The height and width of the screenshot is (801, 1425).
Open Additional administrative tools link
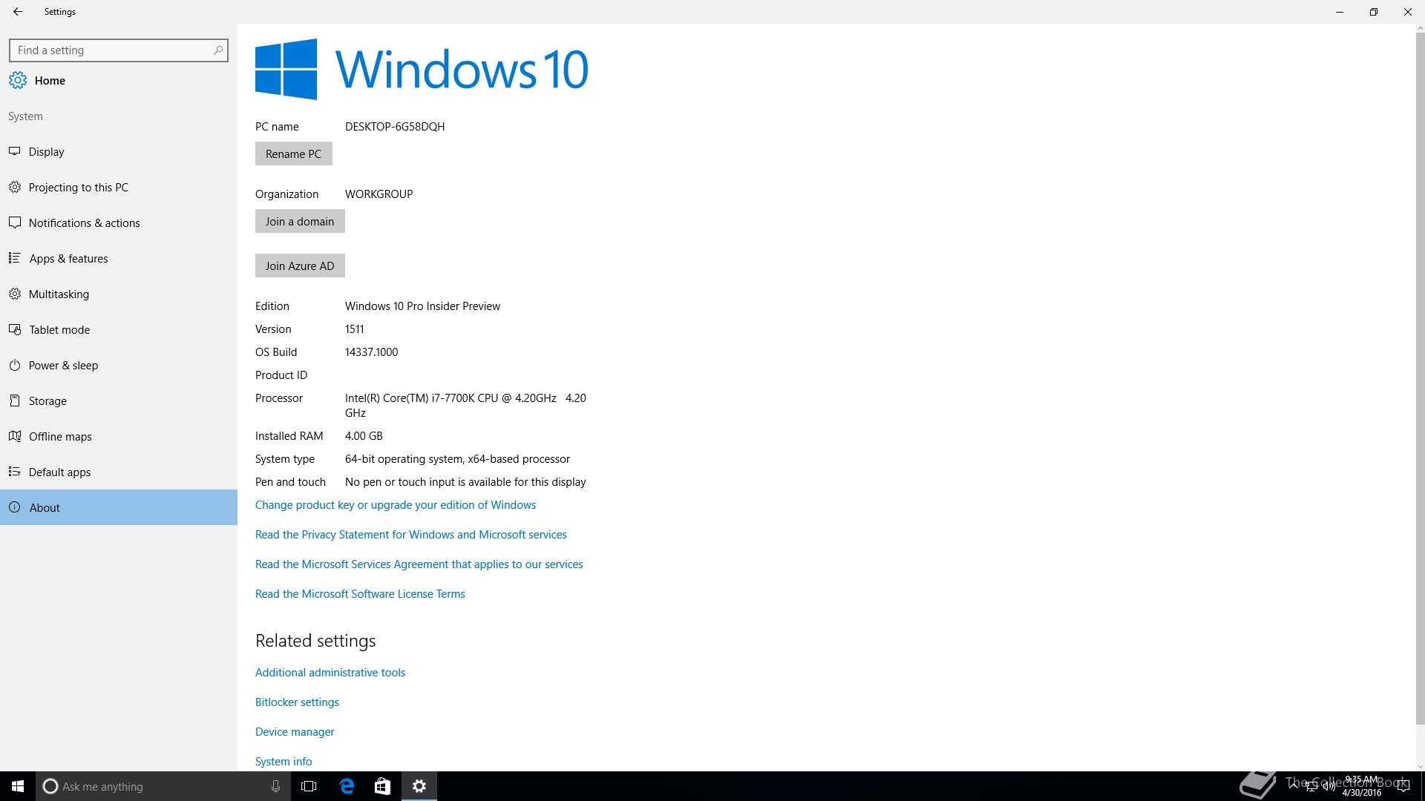[x=330, y=673]
